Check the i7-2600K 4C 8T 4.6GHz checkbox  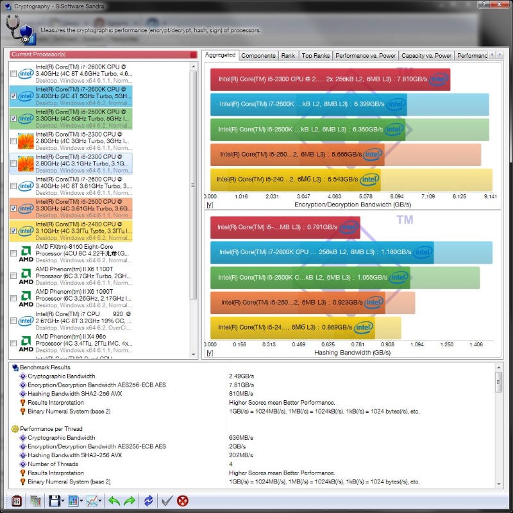[13, 74]
